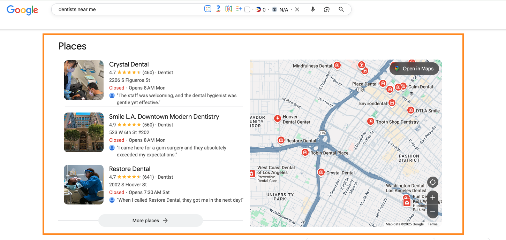Click the Places heading
Image resolution: width=506 pixels, height=240 pixels.
coord(72,46)
